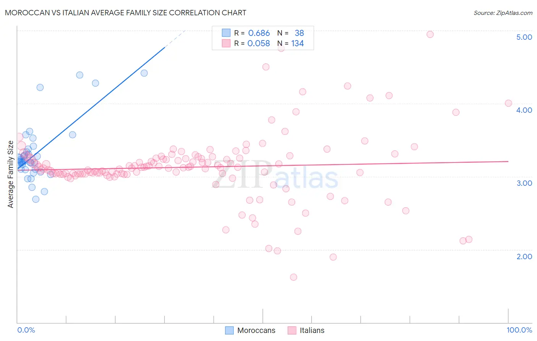The image size is (537, 341).
Task: Select the R = 0.686 correlation value
Action: coord(252,33)
